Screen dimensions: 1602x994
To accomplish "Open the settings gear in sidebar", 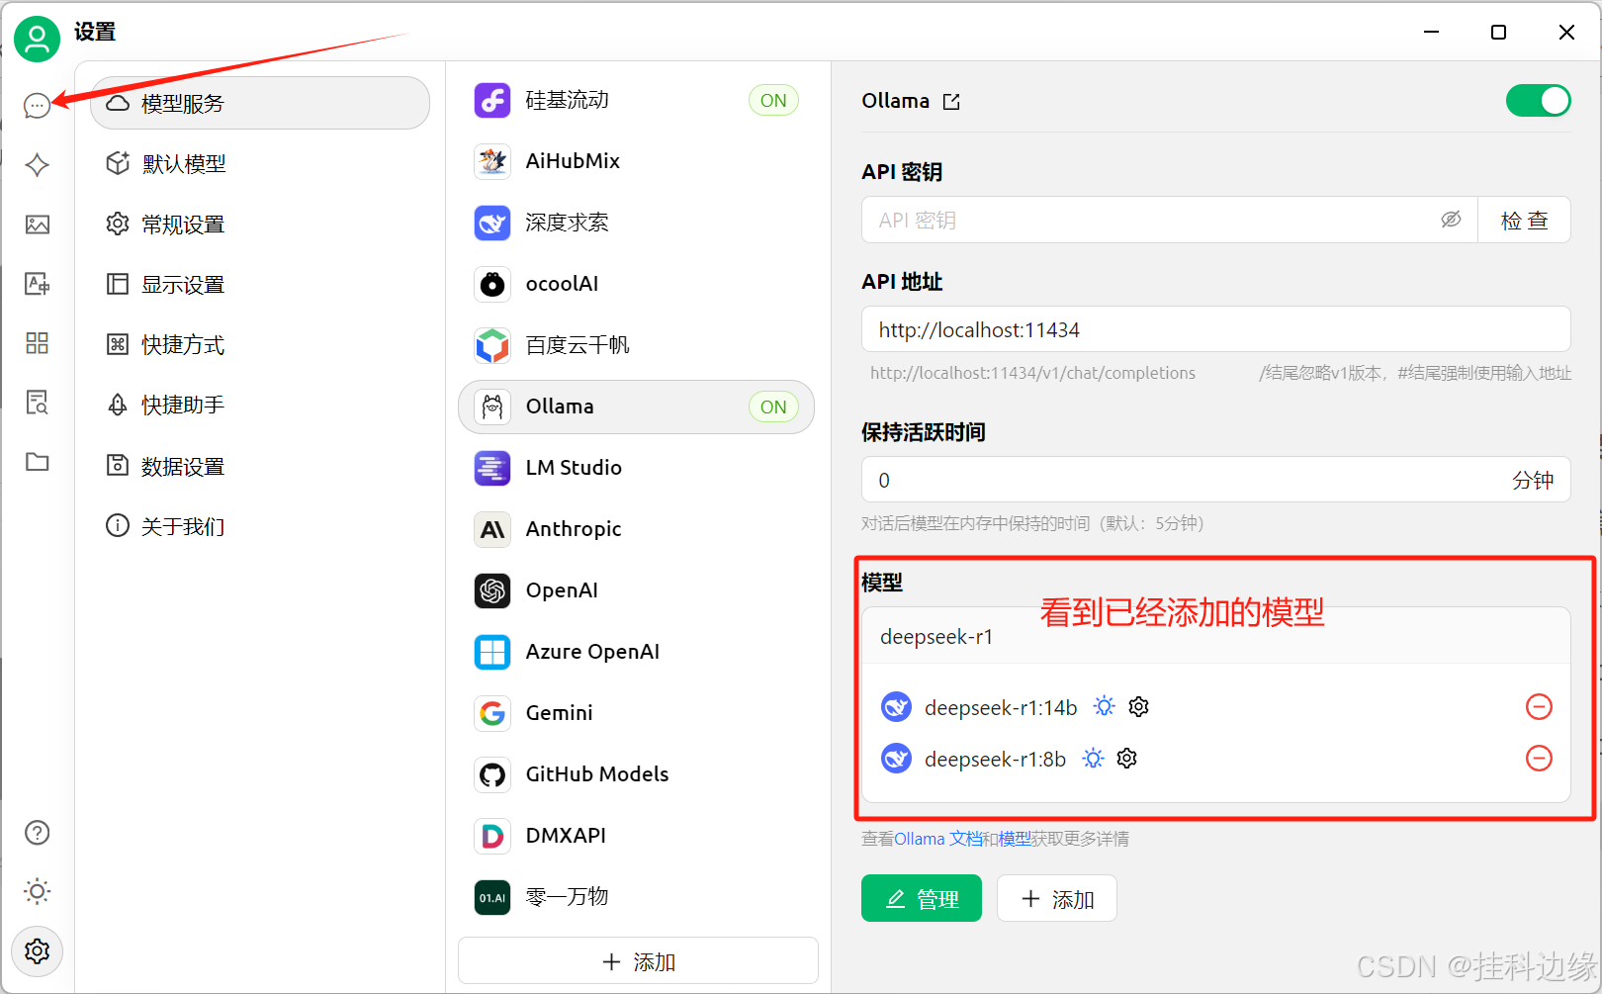I will point(38,951).
